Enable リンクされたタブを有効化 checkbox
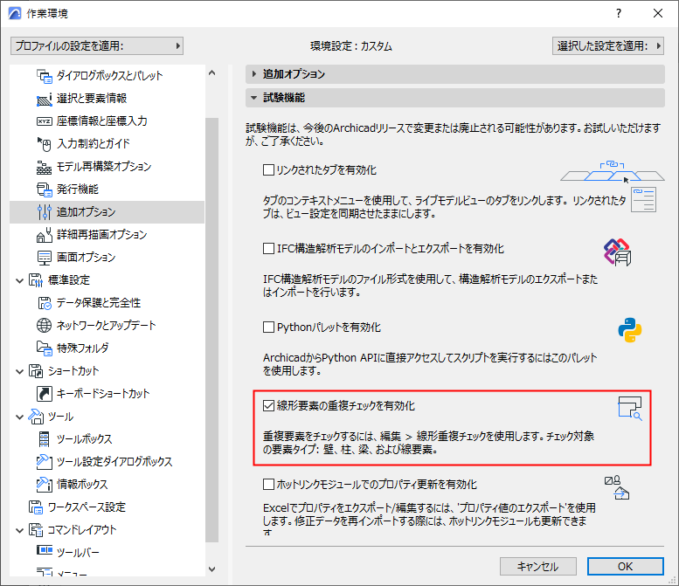Screen dimensions: 679x586 pyautogui.click(x=268, y=169)
